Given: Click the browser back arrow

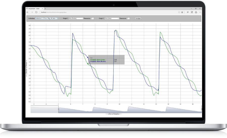Looking at the screenshot, I should pos(27,12).
